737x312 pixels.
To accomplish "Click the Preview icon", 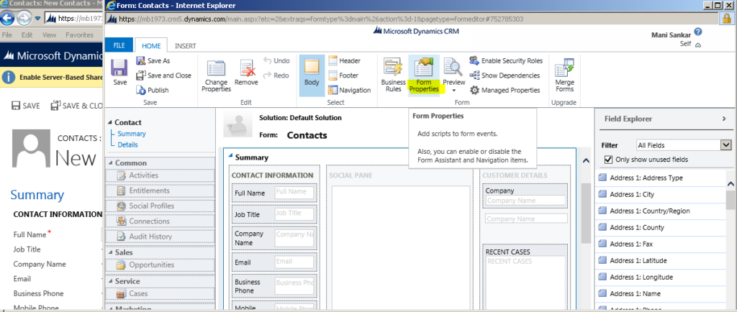I will 453,68.
